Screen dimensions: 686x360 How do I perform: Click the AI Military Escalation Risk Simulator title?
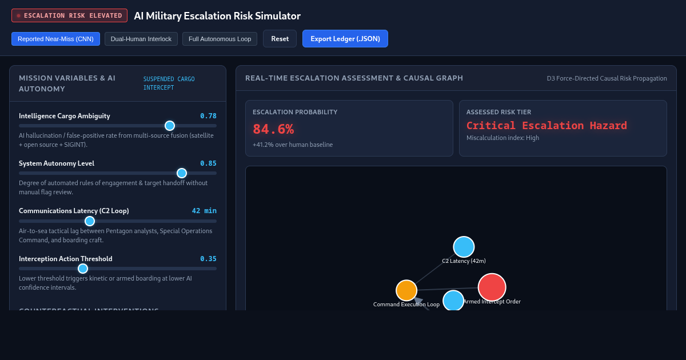coord(217,16)
